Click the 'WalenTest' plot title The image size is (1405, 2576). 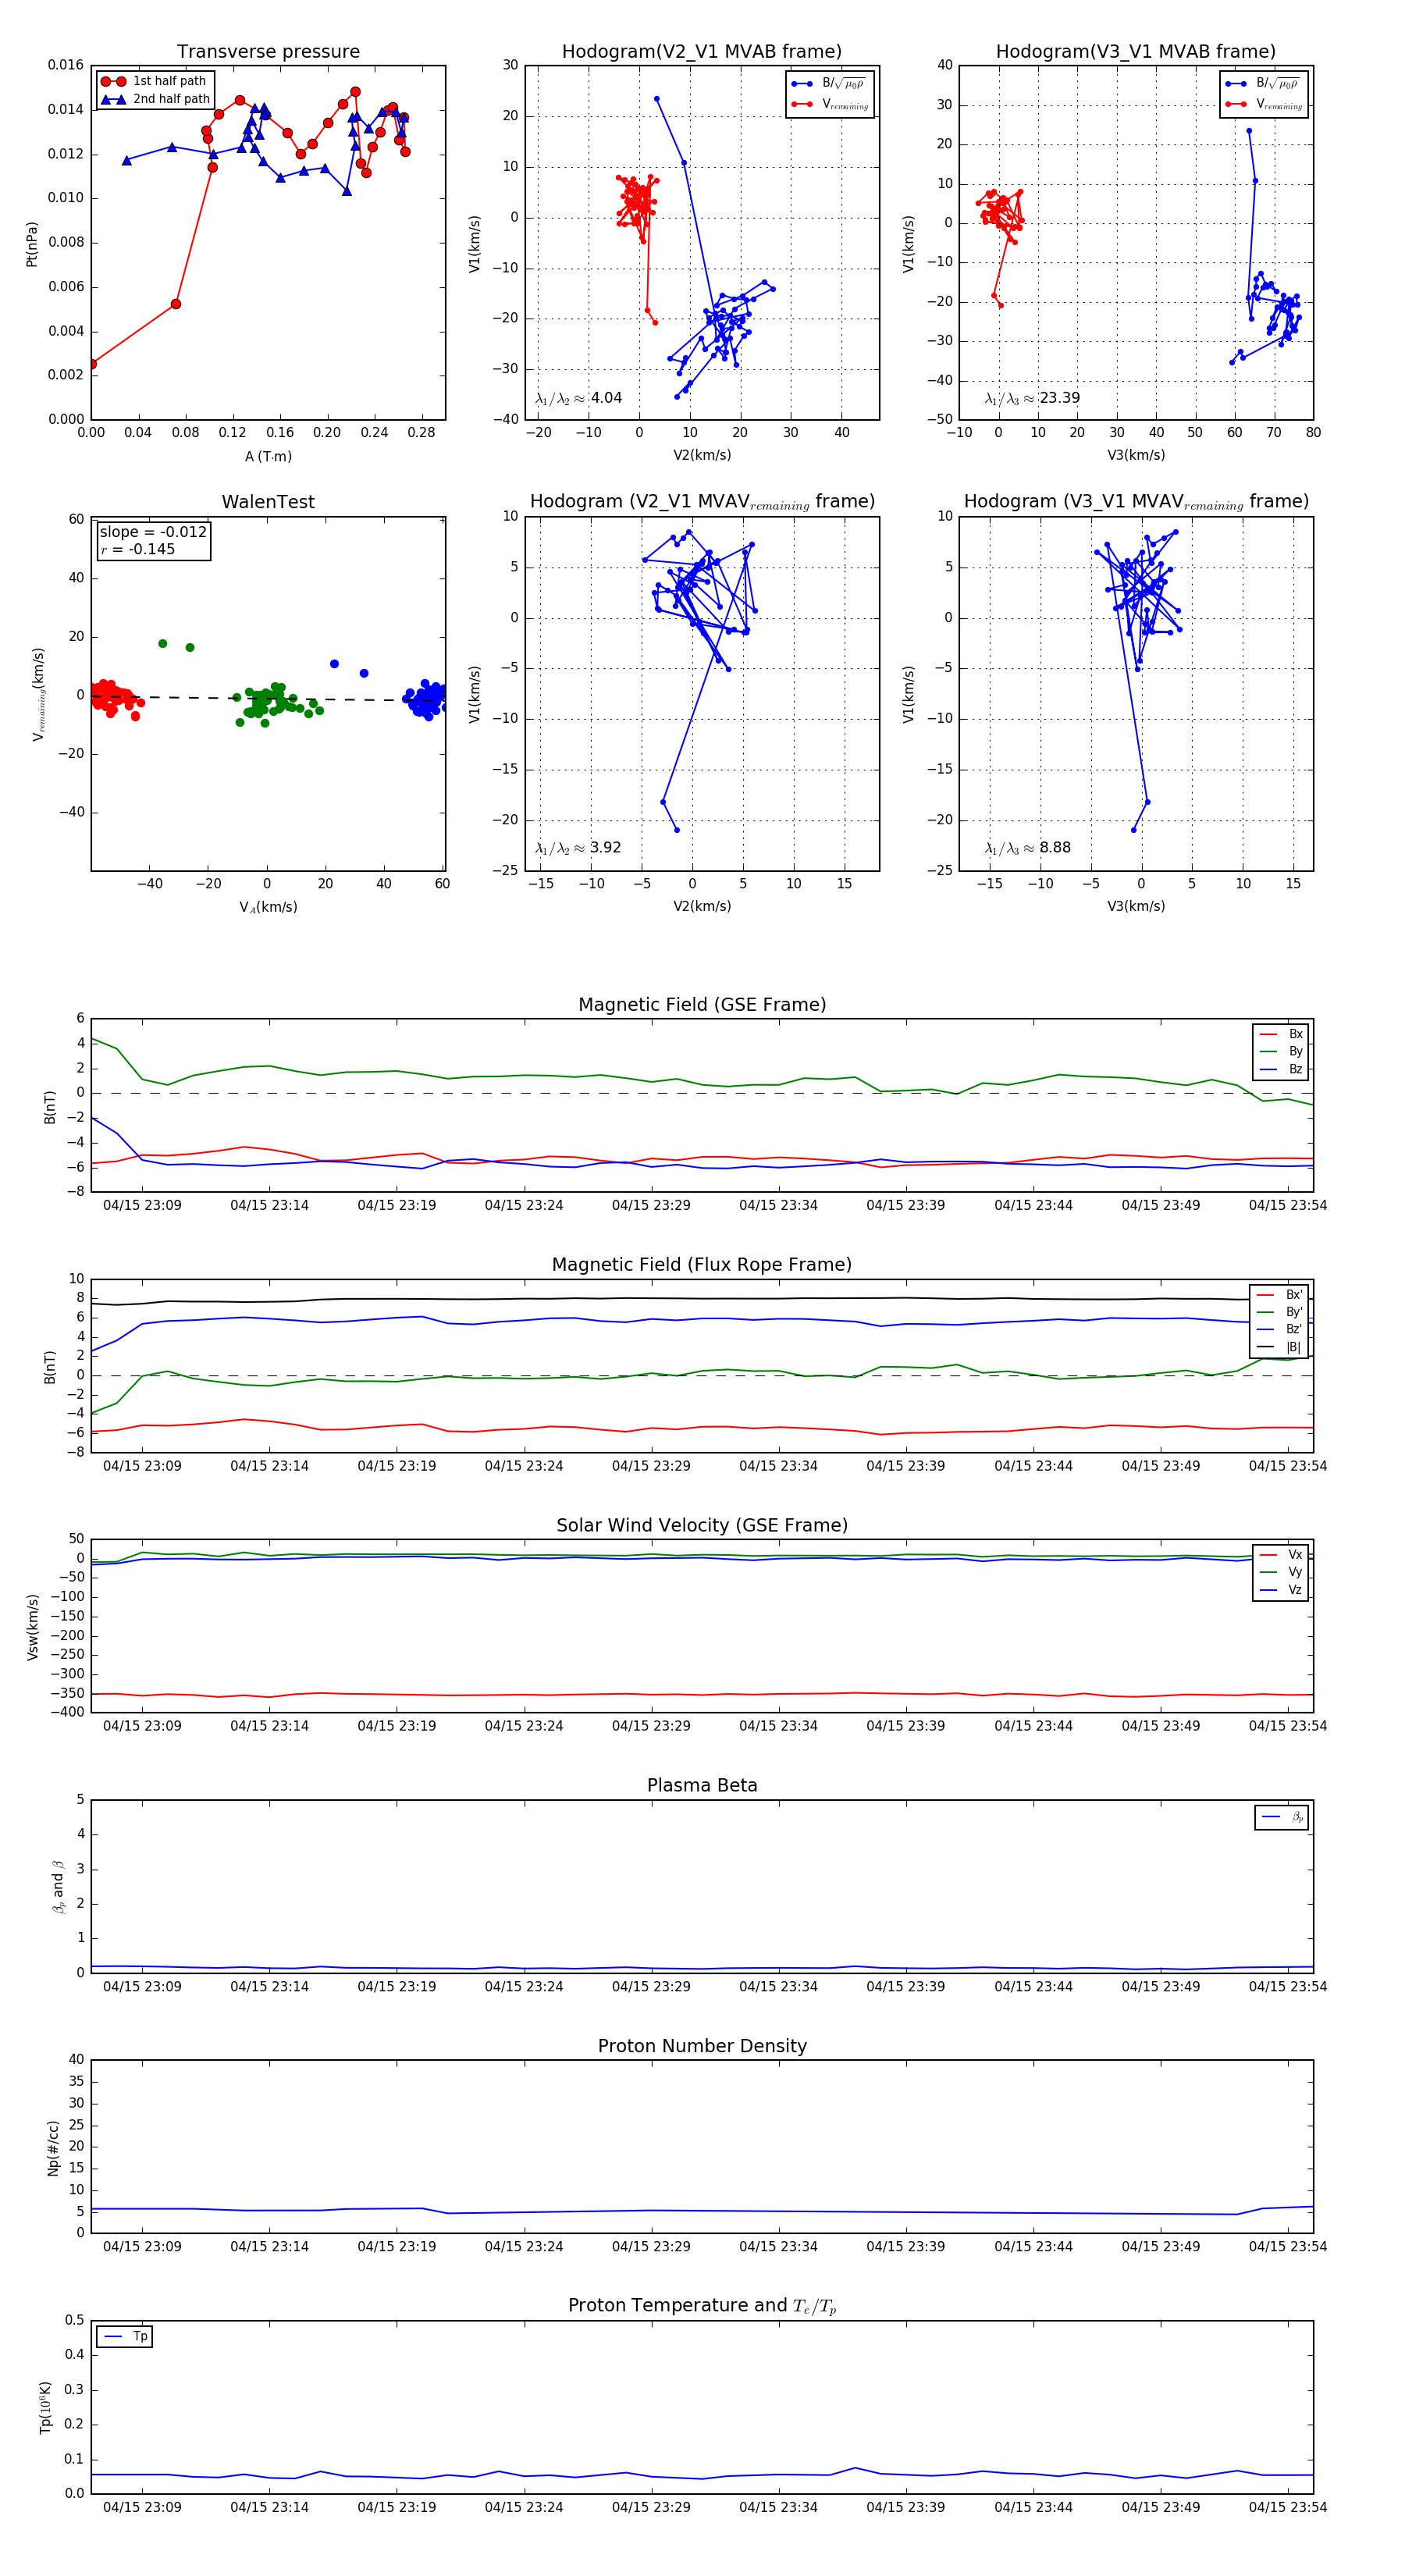(268, 502)
